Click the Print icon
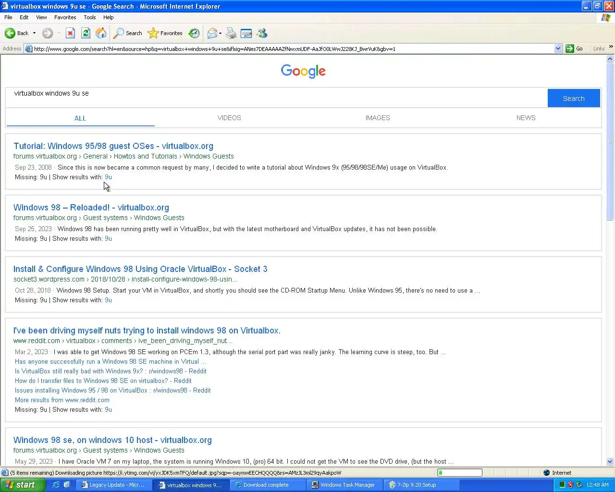This screenshot has width=615, height=492. tap(231, 33)
